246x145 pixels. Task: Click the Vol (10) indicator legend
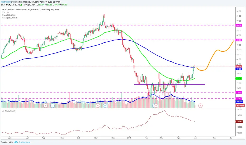[6, 12]
